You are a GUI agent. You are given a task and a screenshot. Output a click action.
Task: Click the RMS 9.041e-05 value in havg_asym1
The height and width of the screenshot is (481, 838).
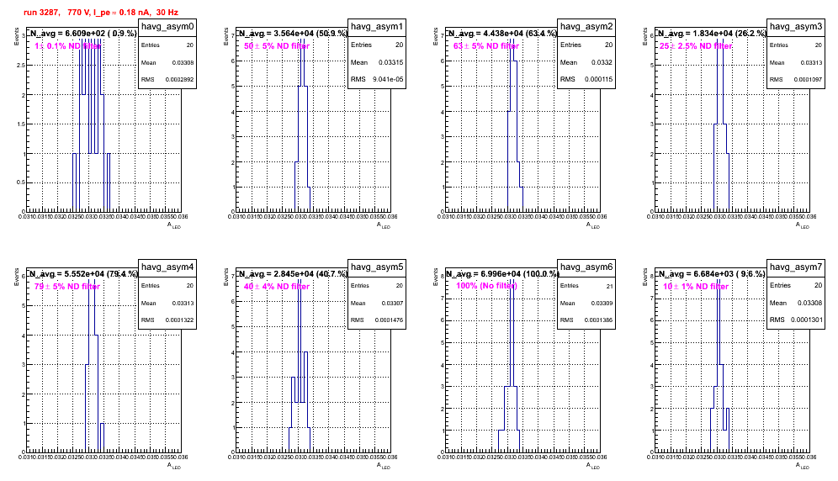click(388, 80)
